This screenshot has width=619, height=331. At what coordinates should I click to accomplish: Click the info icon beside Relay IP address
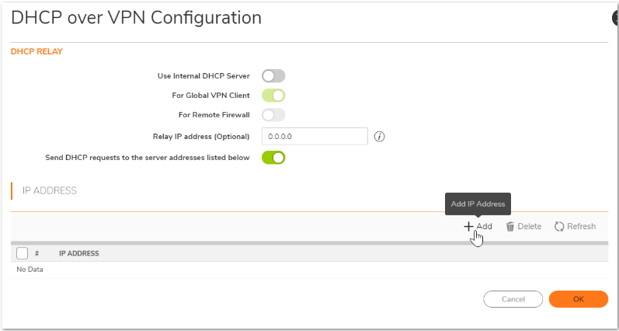[x=380, y=137]
